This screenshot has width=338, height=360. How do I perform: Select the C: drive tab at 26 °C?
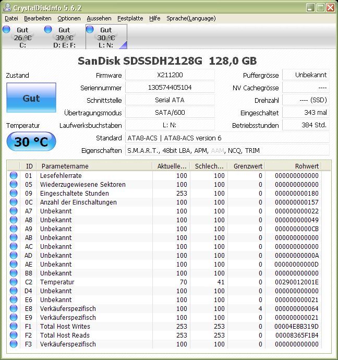pyautogui.click(x=22, y=37)
